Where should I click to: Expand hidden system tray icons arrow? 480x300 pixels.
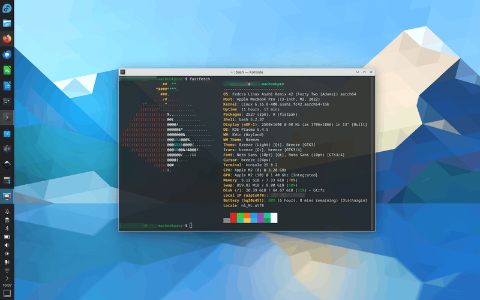(x=7, y=278)
